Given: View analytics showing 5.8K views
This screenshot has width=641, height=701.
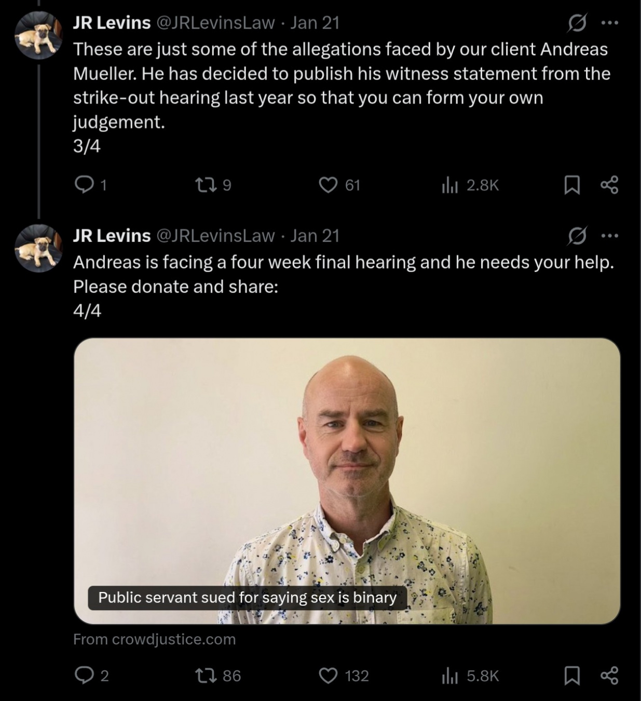Looking at the screenshot, I should point(449,675).
